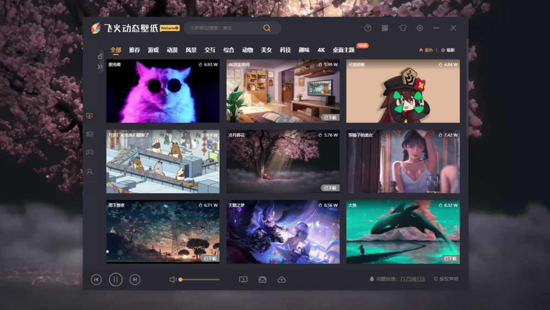
Task: Sort wallpapers by 最热
Action: pyautogui.click(x=426, y=50)
